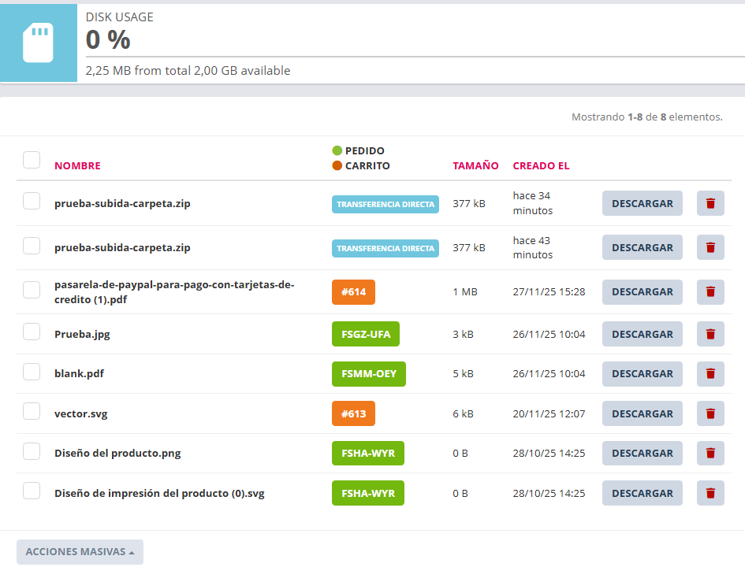
Task: Click trash icon for pasarela-de-paypal PDF row
Action: click(x=710, y=291)
